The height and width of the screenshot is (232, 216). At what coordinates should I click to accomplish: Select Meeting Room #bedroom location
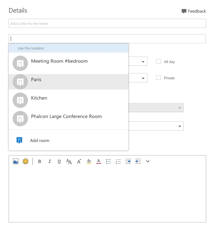[x=69, y=63]
